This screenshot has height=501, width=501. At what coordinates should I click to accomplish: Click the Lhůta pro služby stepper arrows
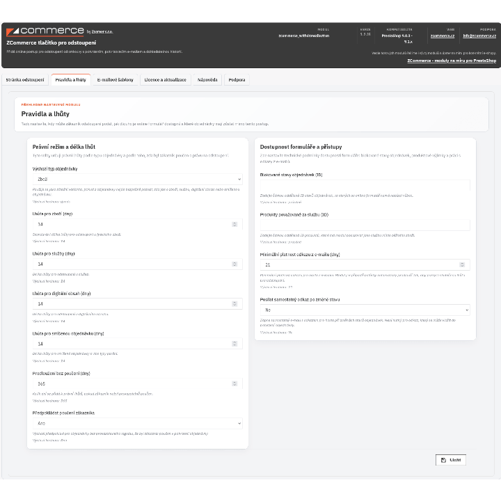(234, 264)
